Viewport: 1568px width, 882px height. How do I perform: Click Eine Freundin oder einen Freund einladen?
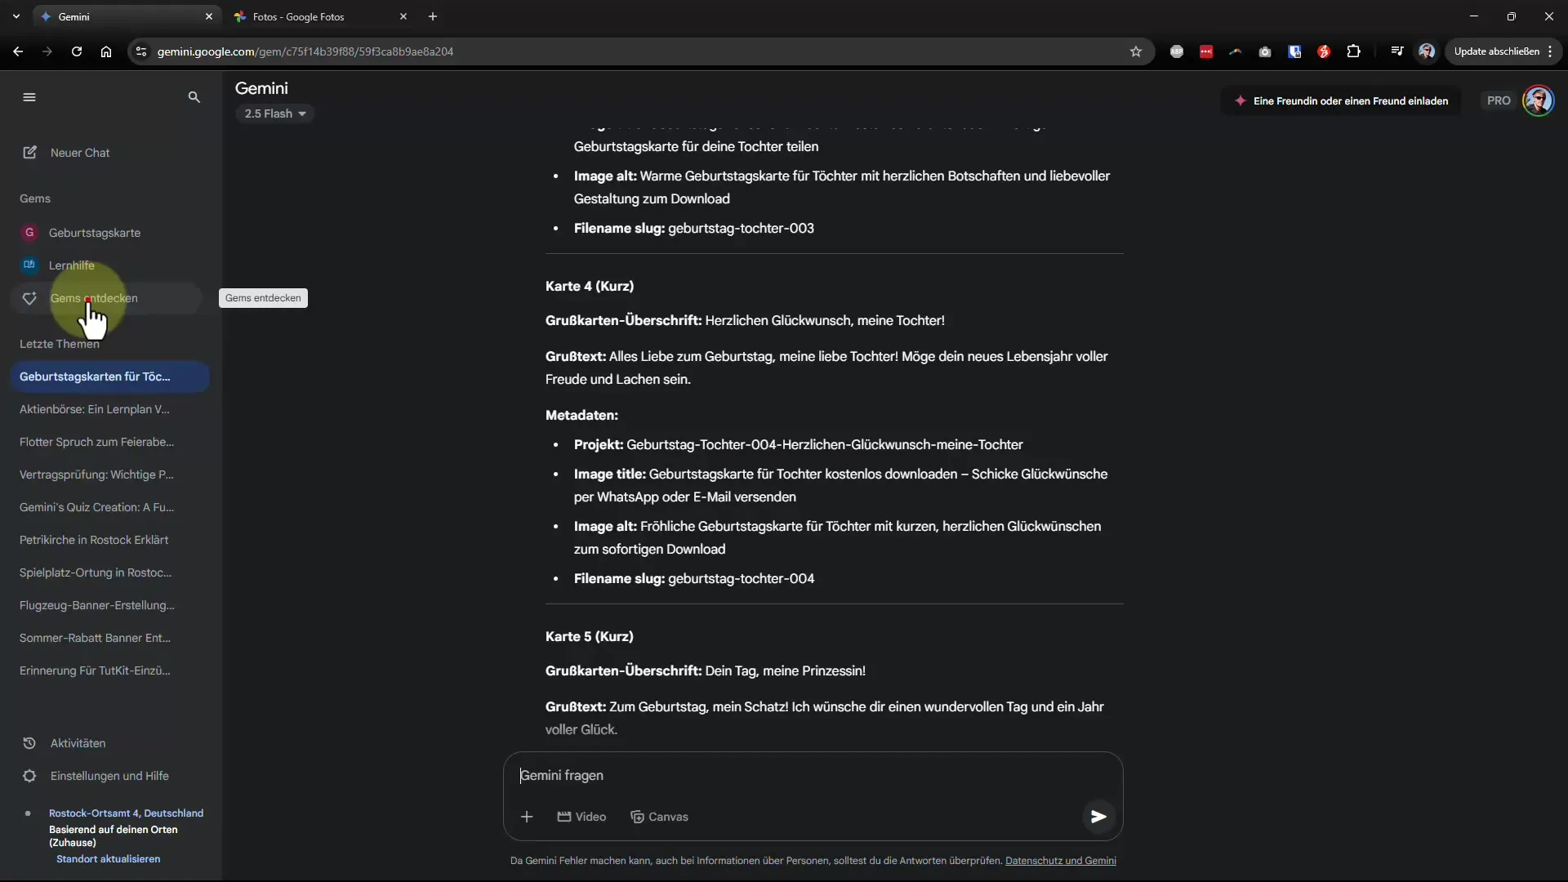pyautogui.click(x=1341, y=101)
